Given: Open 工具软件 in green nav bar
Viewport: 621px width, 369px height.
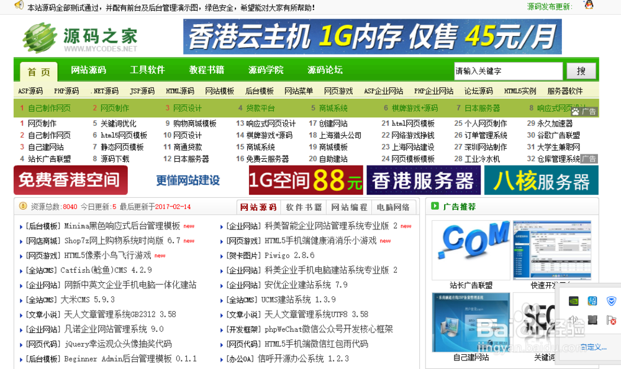Looking at the screenshot, I should [x=147, y=70].
